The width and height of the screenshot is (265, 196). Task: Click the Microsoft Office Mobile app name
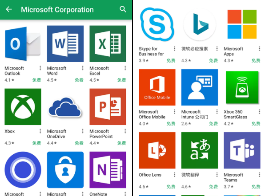(x=152, y=114)
